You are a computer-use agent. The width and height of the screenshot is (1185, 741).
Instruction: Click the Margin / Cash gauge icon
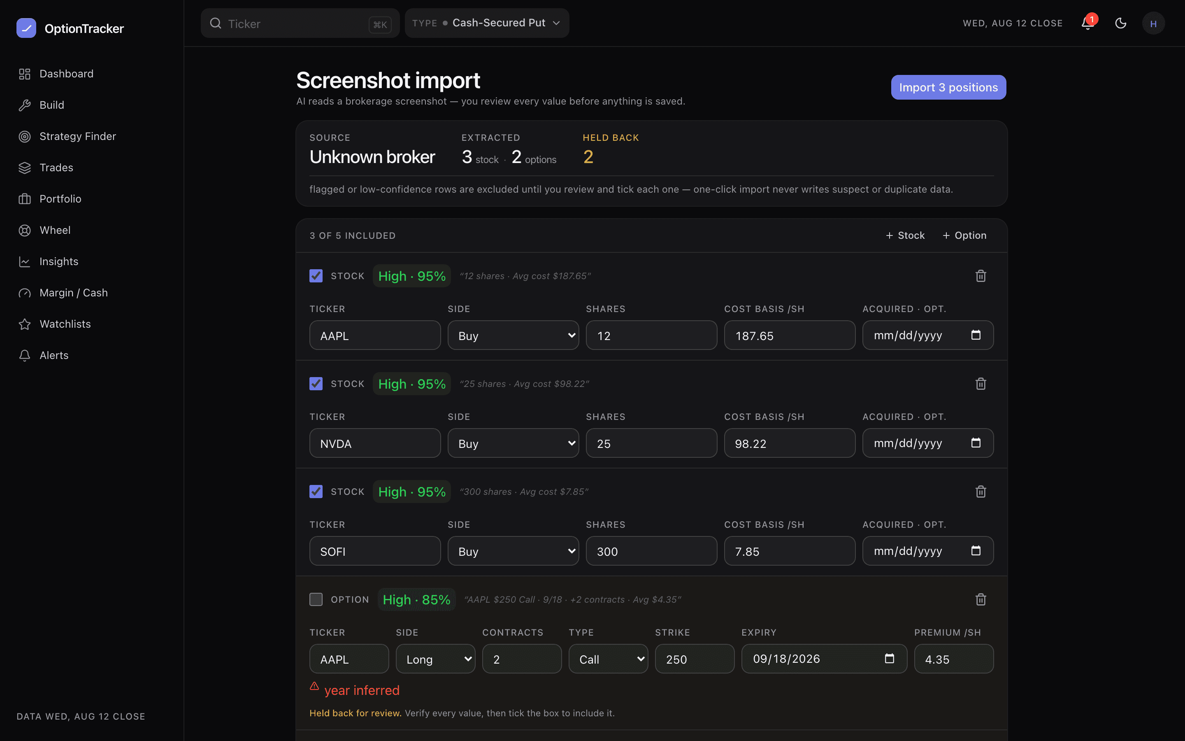[x=25, y=293]
